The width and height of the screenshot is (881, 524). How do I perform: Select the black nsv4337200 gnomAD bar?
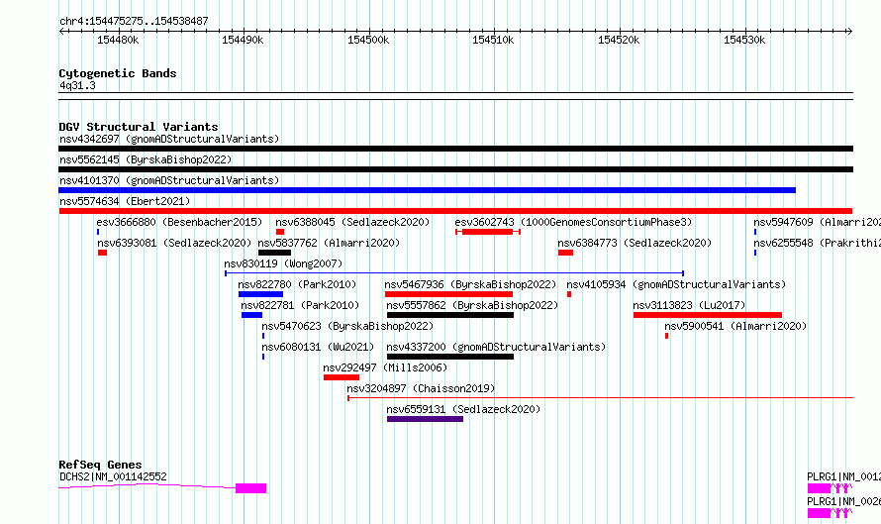[450, 357]
